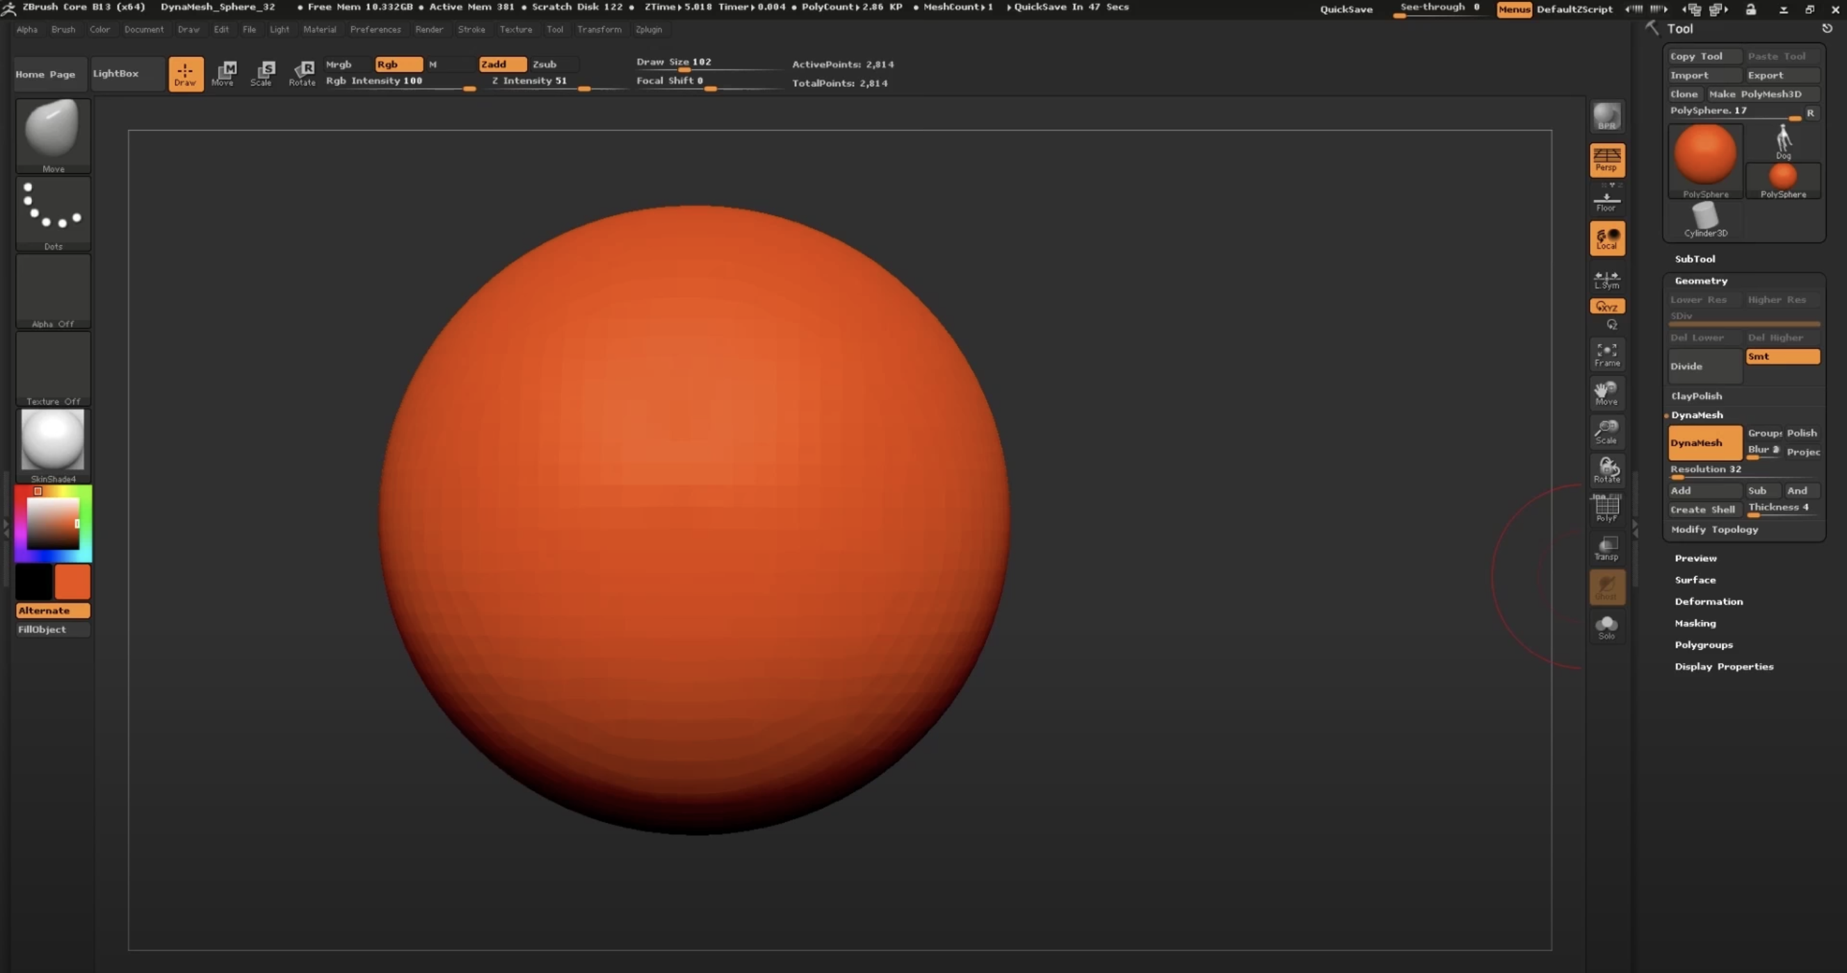1847x973 pixels.
Task: Select the Solo visibility icon
Action: pos(1606,626)
